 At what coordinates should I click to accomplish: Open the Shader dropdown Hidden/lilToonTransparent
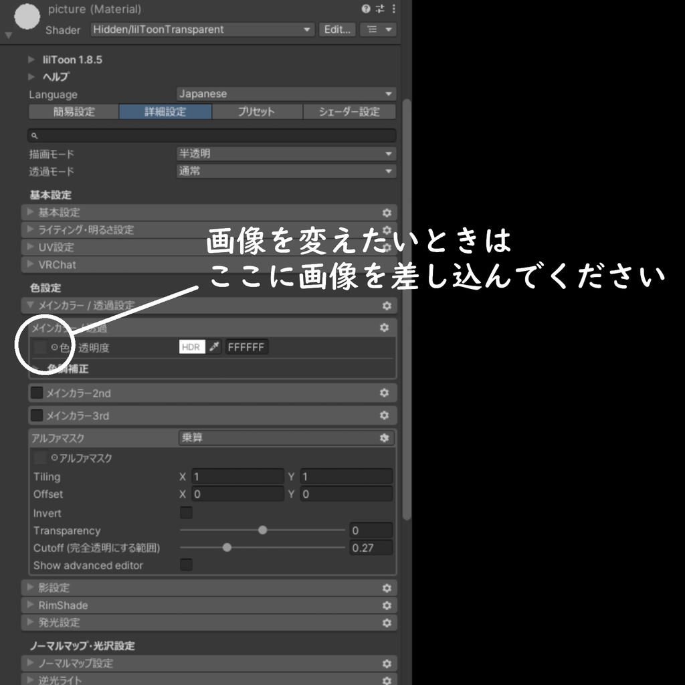point(202,29)
